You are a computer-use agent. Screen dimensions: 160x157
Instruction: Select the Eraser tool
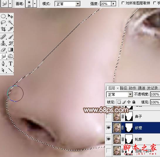pyautogui.click(x=3, y=50)
